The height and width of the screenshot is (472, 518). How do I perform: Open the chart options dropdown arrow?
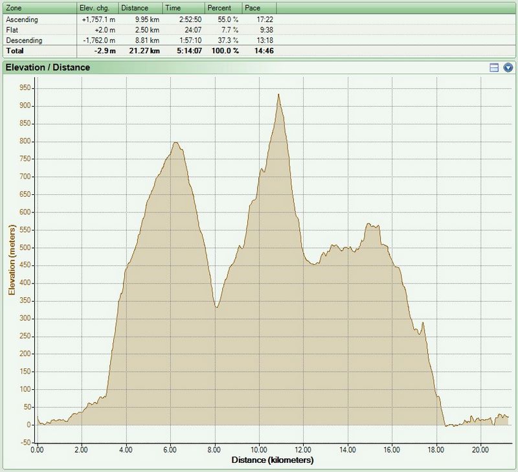coord(508,67)
